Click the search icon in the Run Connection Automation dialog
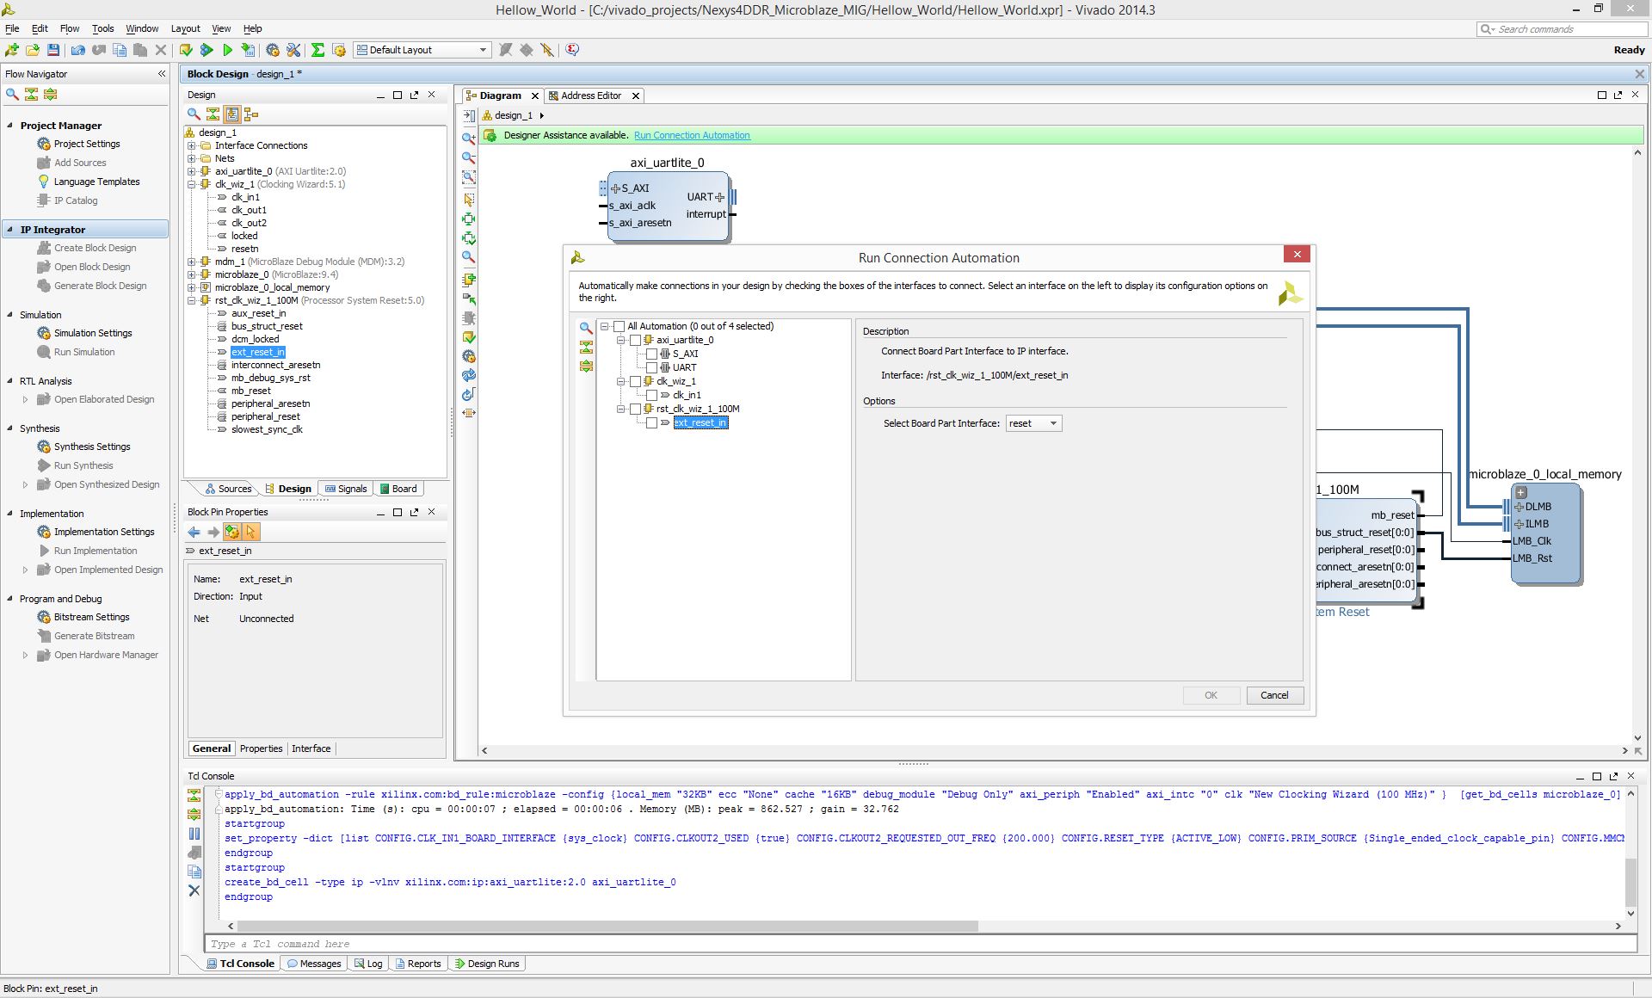Image resolution: width=1652 pixels, height=998 pixels. (586, 328)
